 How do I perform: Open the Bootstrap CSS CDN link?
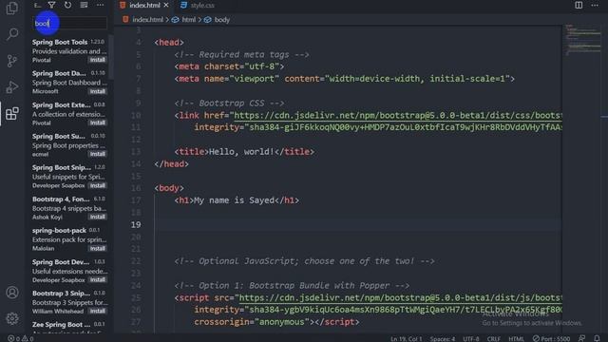pyautogui.click(x=397, y=115)
